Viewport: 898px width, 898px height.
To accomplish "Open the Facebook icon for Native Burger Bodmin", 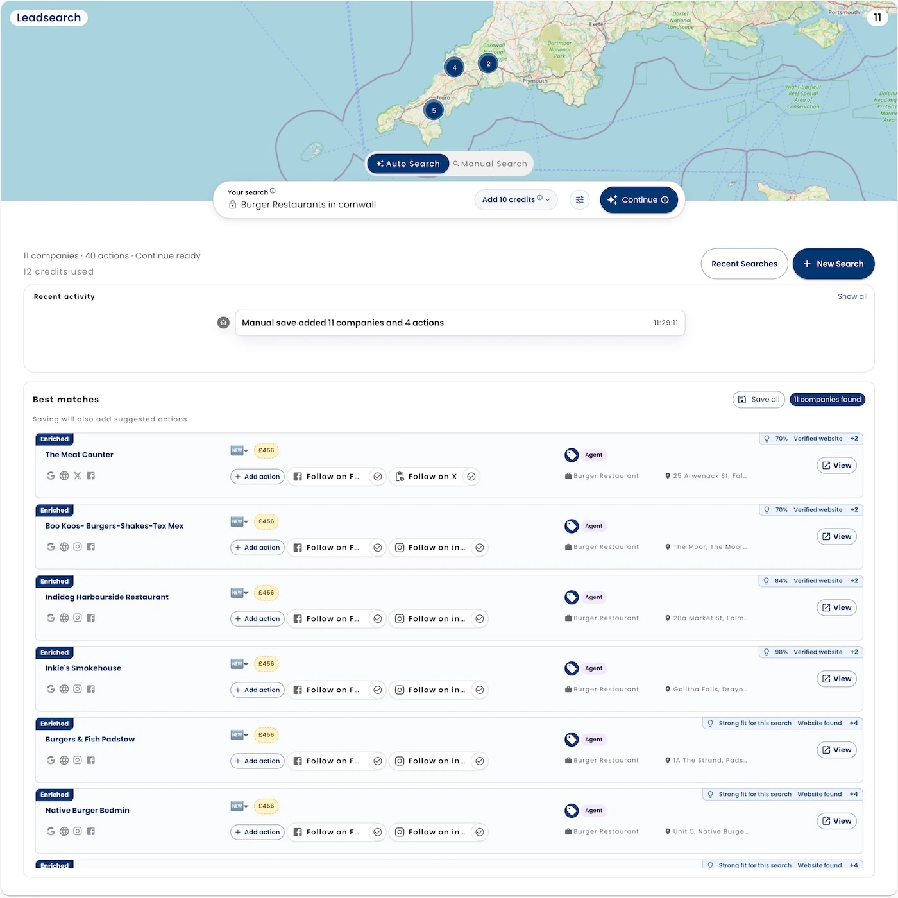I will pos(91,832).
